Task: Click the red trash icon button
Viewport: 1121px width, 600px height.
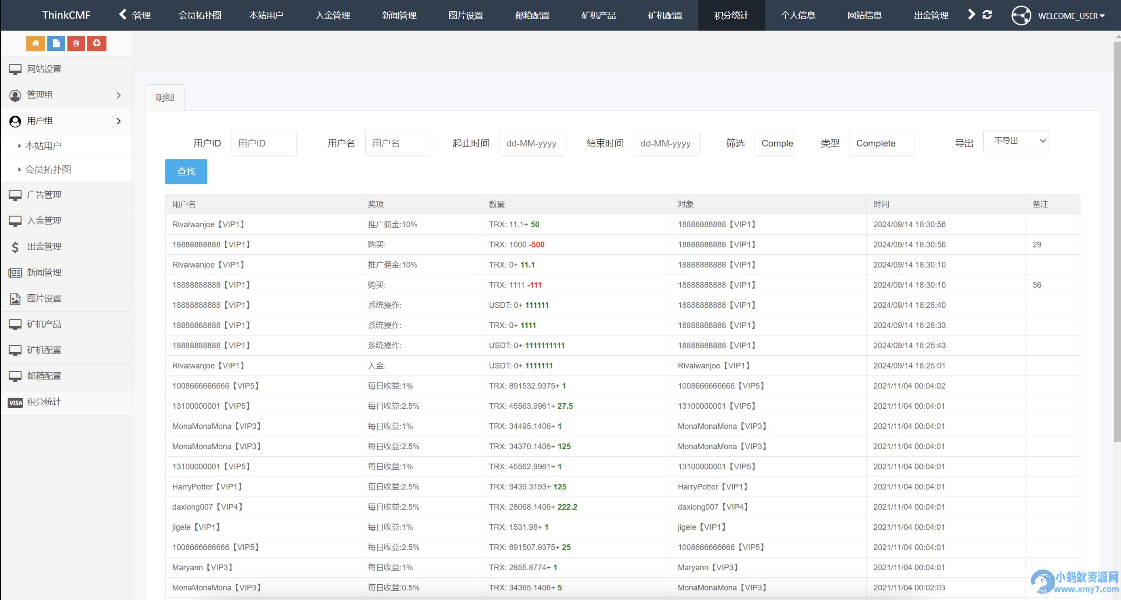Action: (76, 43)
